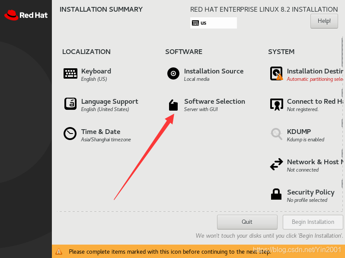Viewport: 345px width, 258px height.
Task: Select the Installation Source disc icon
Action: 173,73
